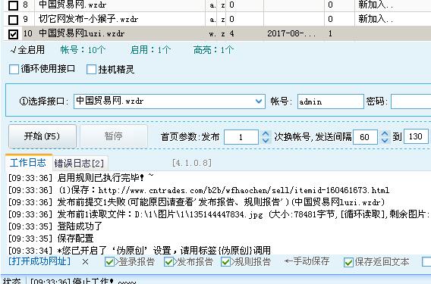Select the 中国贸易网.wzdr name in row 8
431x284 pixels.
[73, 5]
